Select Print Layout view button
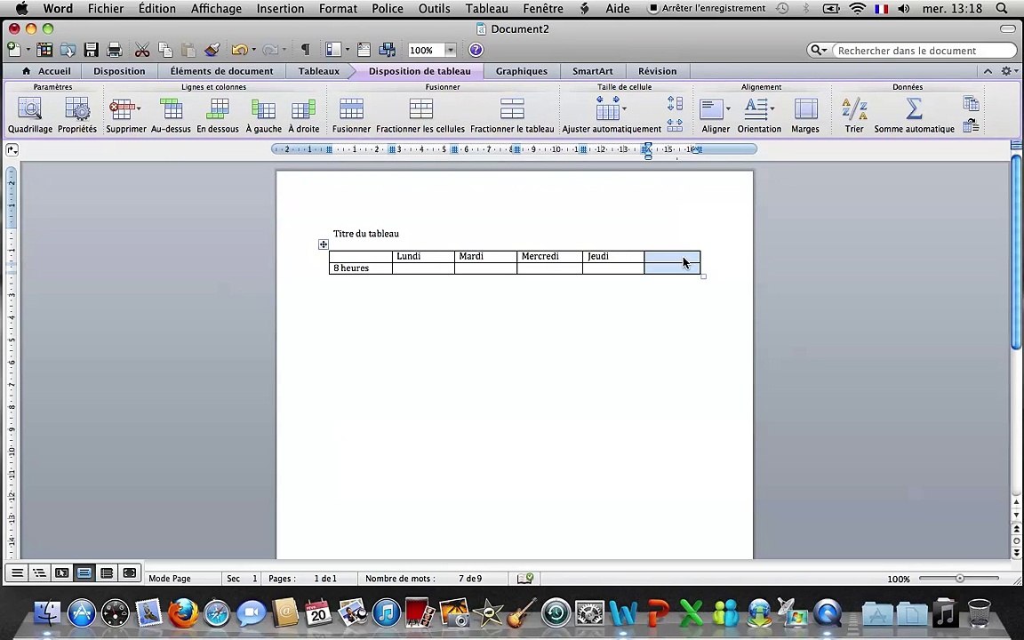This screenshot has width=1024, height=640. click(x=84, y=572)
